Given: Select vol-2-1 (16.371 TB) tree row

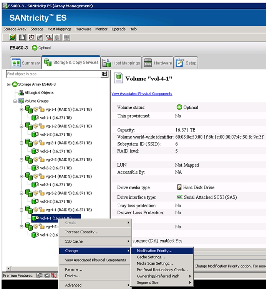Looking at the screenshot, I should click(x=56, y=151).
